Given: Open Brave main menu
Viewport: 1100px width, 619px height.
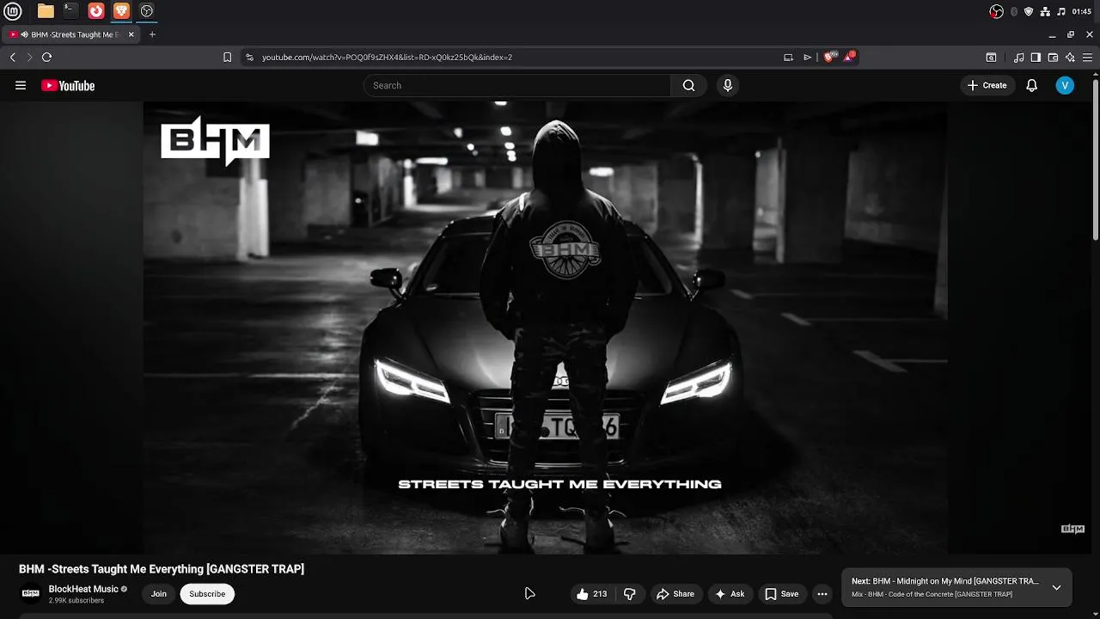Looking at the screenshot, I should (x=1089, y=58).
